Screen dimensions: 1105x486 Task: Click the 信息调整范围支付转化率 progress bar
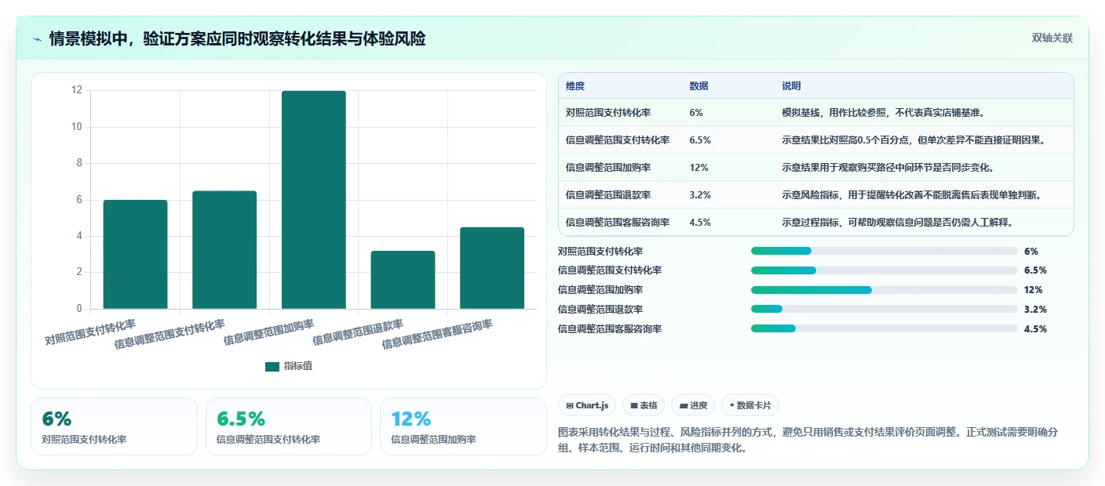884,270
